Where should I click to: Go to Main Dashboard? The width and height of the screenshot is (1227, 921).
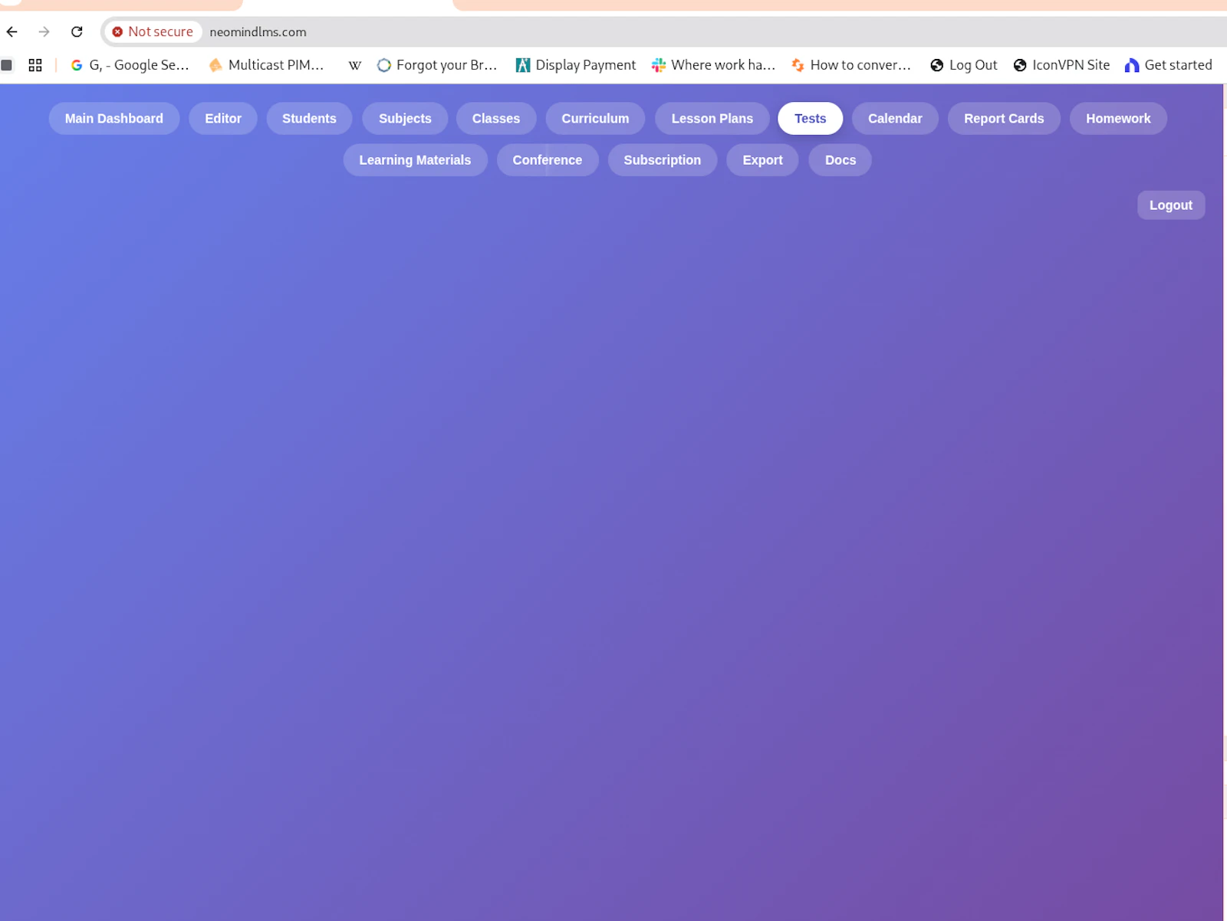pos(114,119)
